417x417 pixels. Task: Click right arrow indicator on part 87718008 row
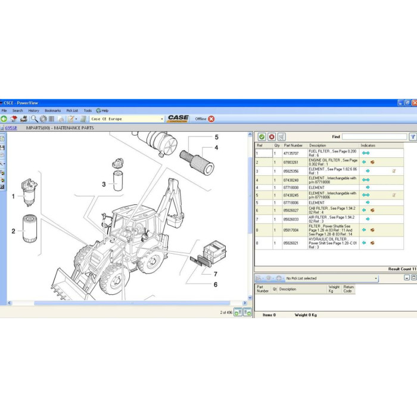coord(368,188)
